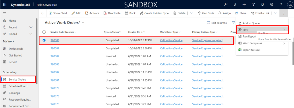Open service order link 920088
The width and height of the screenshot is (294, 108).
pos(55,40)
